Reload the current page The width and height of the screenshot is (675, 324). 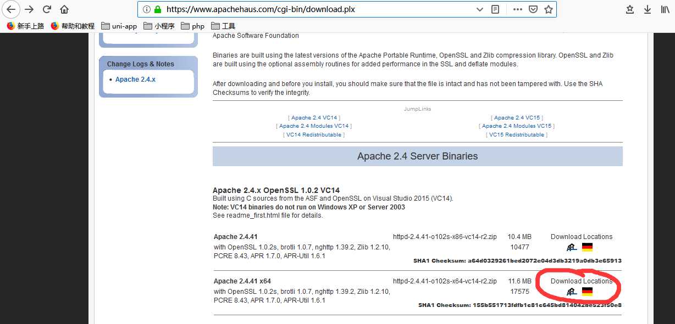pyautogui.click(x=47, y=9)
